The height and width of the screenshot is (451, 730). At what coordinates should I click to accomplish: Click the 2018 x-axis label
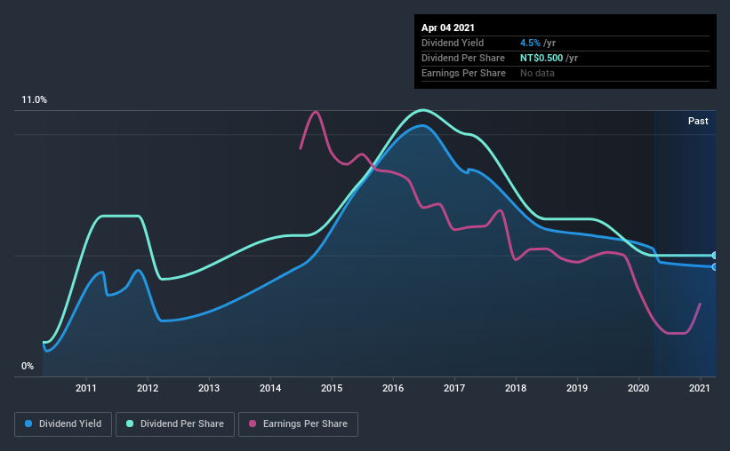click(516, 388)
